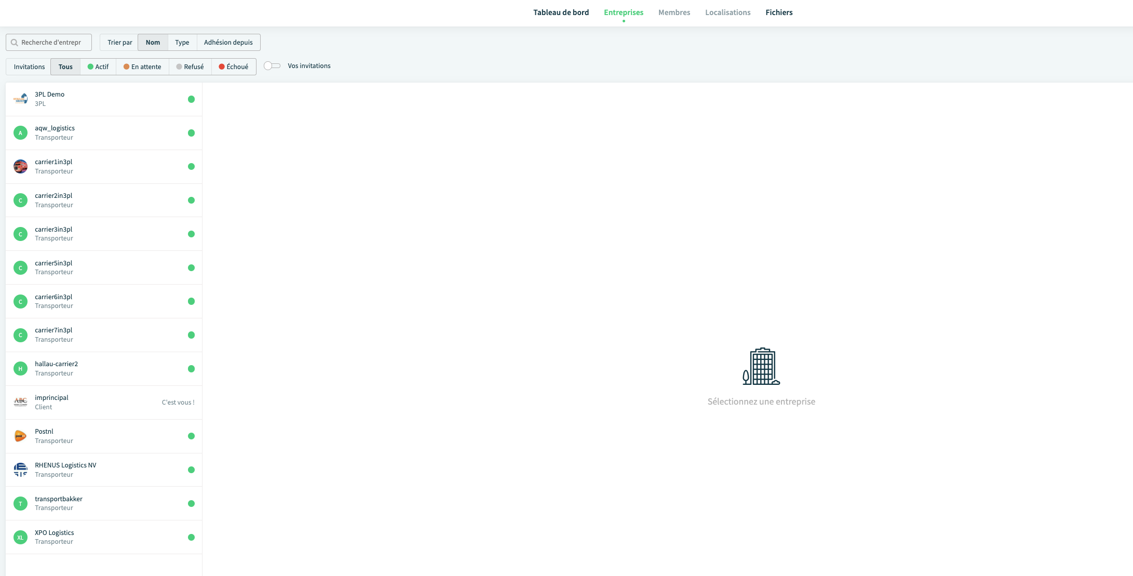Open the XPO Logistics name text
Image resolution: width=1133 pixels, height=576 pixels.
tap(55, 533)
